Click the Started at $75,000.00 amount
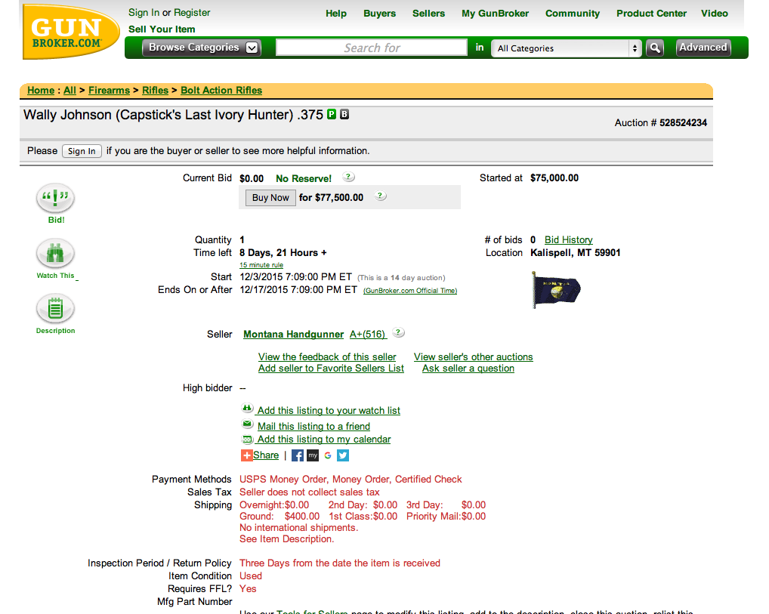 click(554, 178)
